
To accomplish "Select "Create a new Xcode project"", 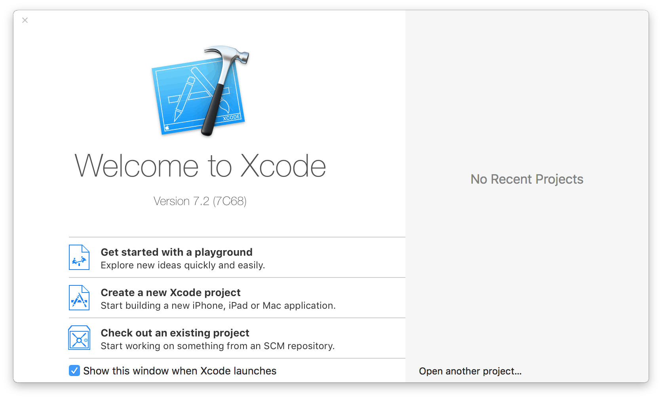I will [x=171, y=293].
